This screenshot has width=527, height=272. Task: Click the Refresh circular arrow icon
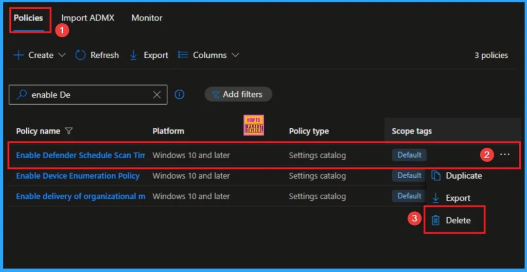coord(80,55)
